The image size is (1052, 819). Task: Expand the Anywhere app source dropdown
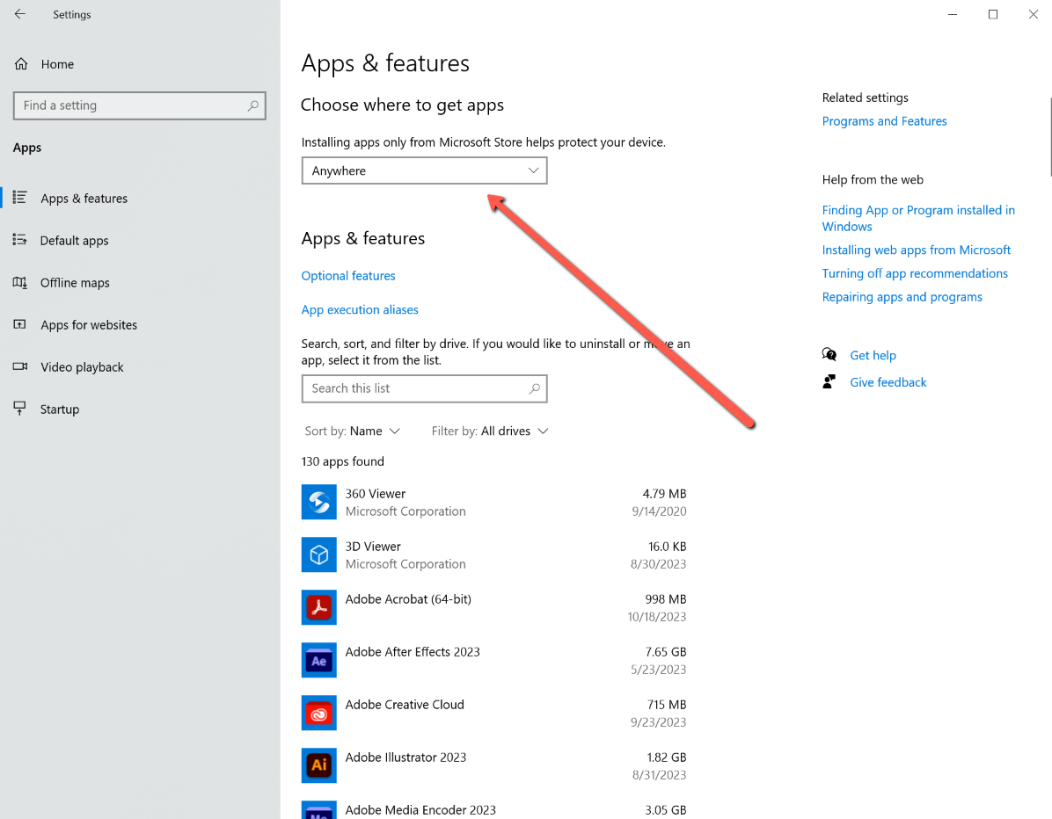coord(424,170)
